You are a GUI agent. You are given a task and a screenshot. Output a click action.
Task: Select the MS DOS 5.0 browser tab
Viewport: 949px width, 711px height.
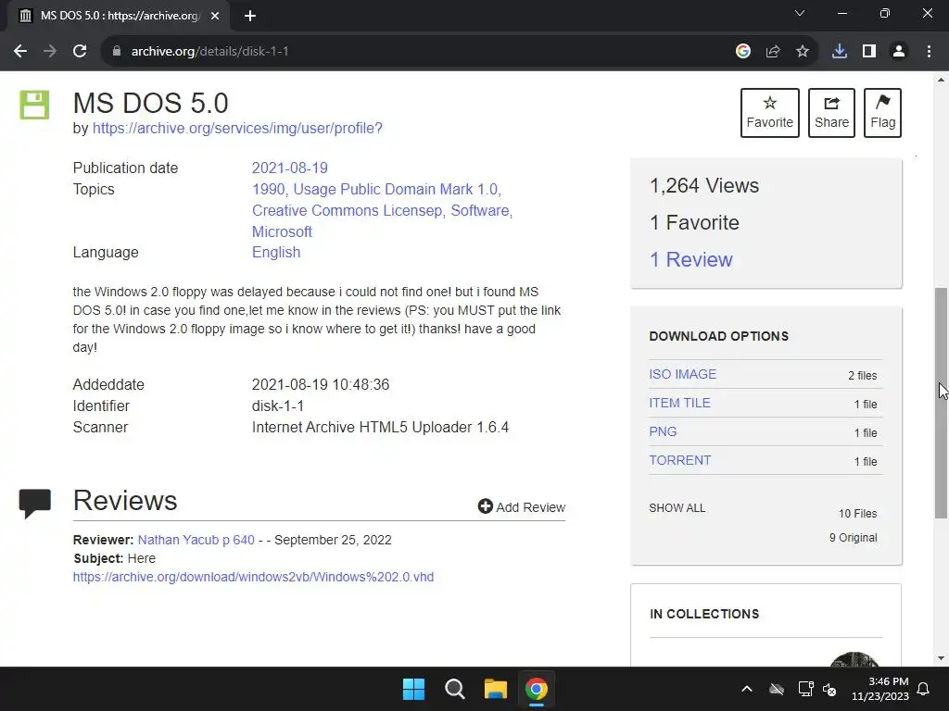click(119, 17)
